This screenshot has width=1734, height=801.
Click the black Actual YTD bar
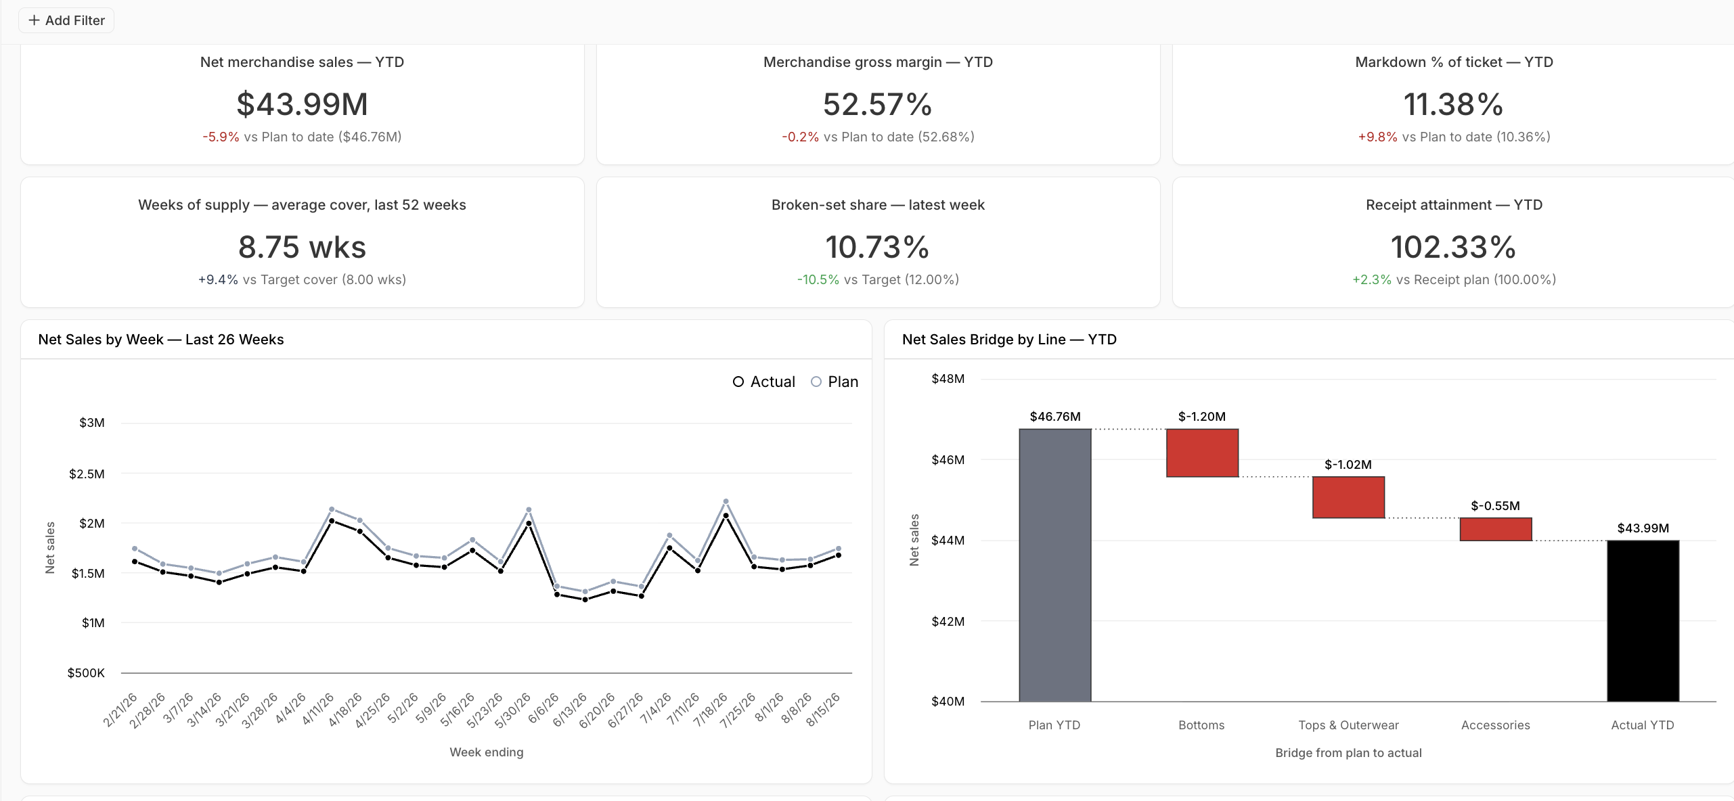tap(1643, 620)
